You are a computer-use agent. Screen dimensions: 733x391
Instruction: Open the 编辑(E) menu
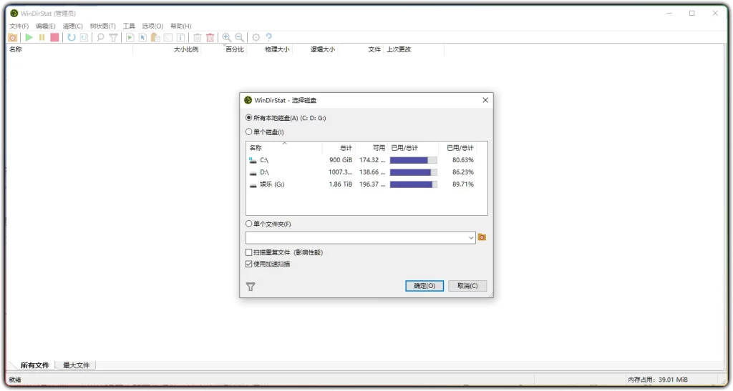[45, 26]
